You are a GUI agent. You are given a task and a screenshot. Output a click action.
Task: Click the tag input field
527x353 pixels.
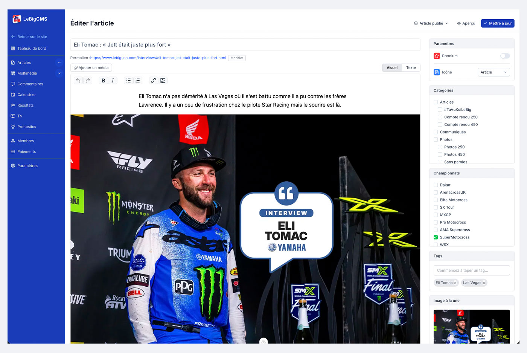click(472, 270)
